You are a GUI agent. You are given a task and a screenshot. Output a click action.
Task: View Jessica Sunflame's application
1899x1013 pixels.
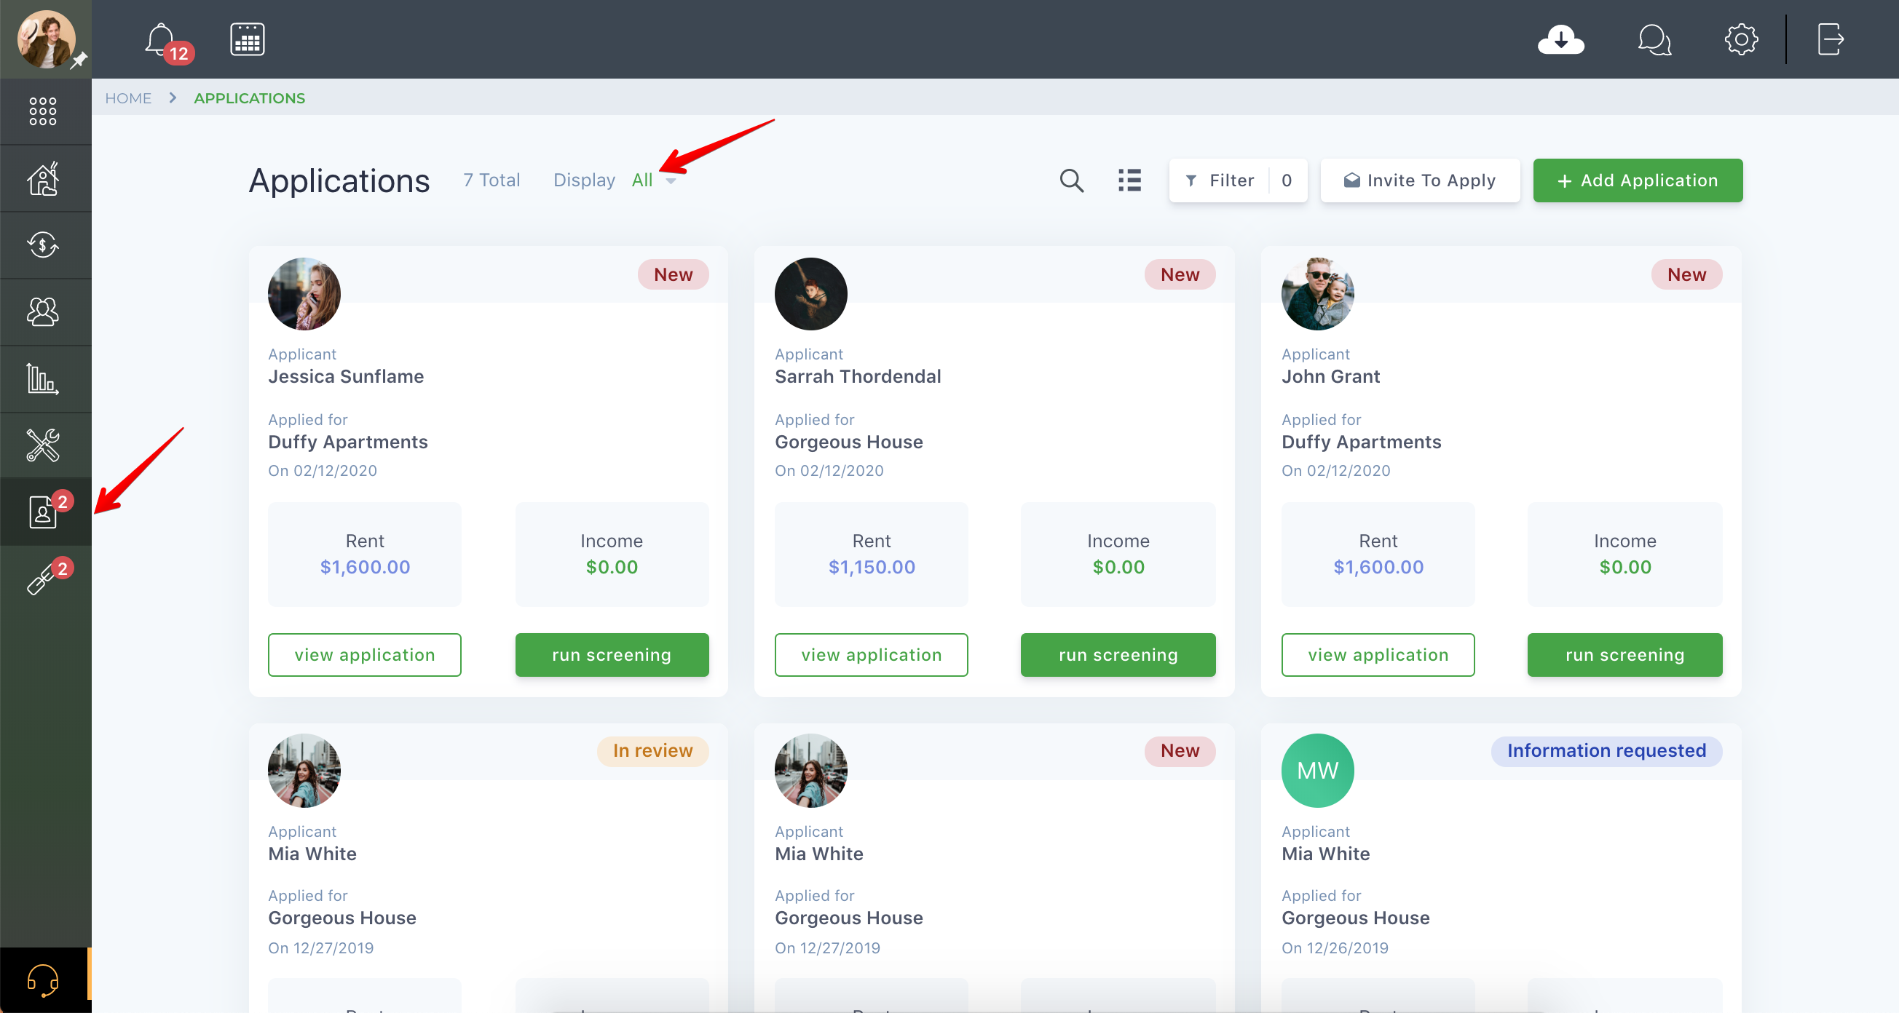click(364, 655)
